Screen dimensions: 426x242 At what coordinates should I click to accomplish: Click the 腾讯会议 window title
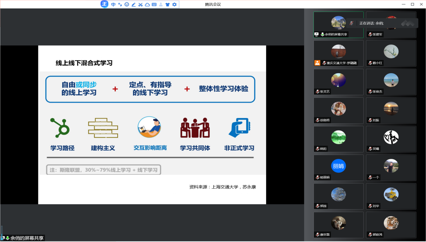pyautogui.click(x=213, y=4)
